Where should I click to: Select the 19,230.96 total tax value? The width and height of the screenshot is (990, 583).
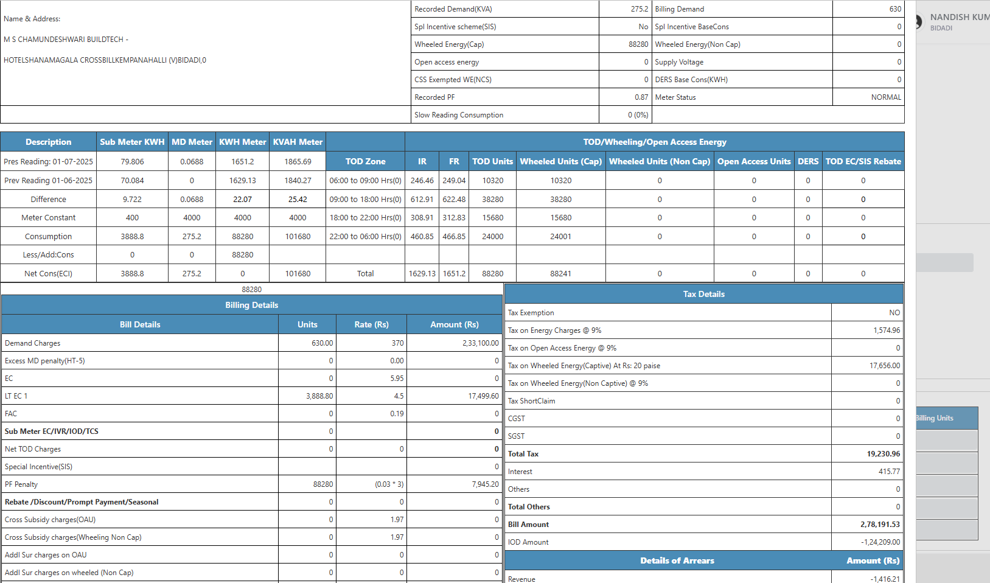[x=884, y=454]
